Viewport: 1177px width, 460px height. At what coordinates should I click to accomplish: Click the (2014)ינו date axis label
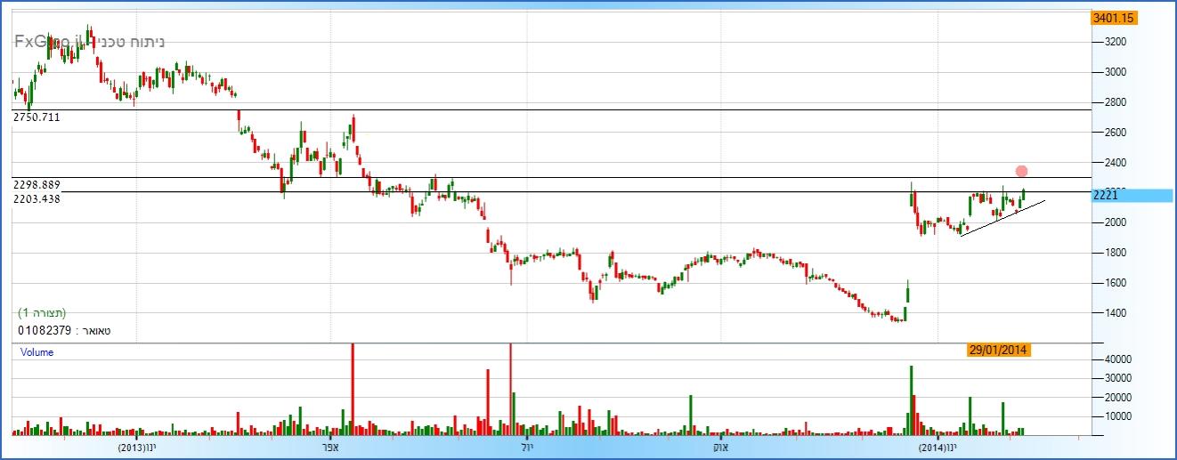point(938,448)
